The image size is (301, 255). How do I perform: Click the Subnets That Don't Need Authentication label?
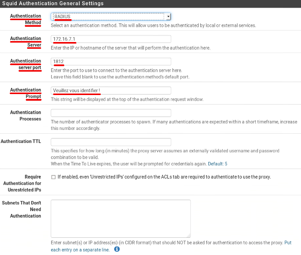tap(21, 209)
